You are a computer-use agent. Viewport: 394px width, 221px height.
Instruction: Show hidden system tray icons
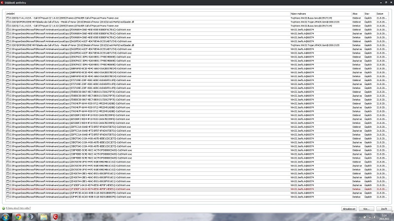click(x=360, y=217)
